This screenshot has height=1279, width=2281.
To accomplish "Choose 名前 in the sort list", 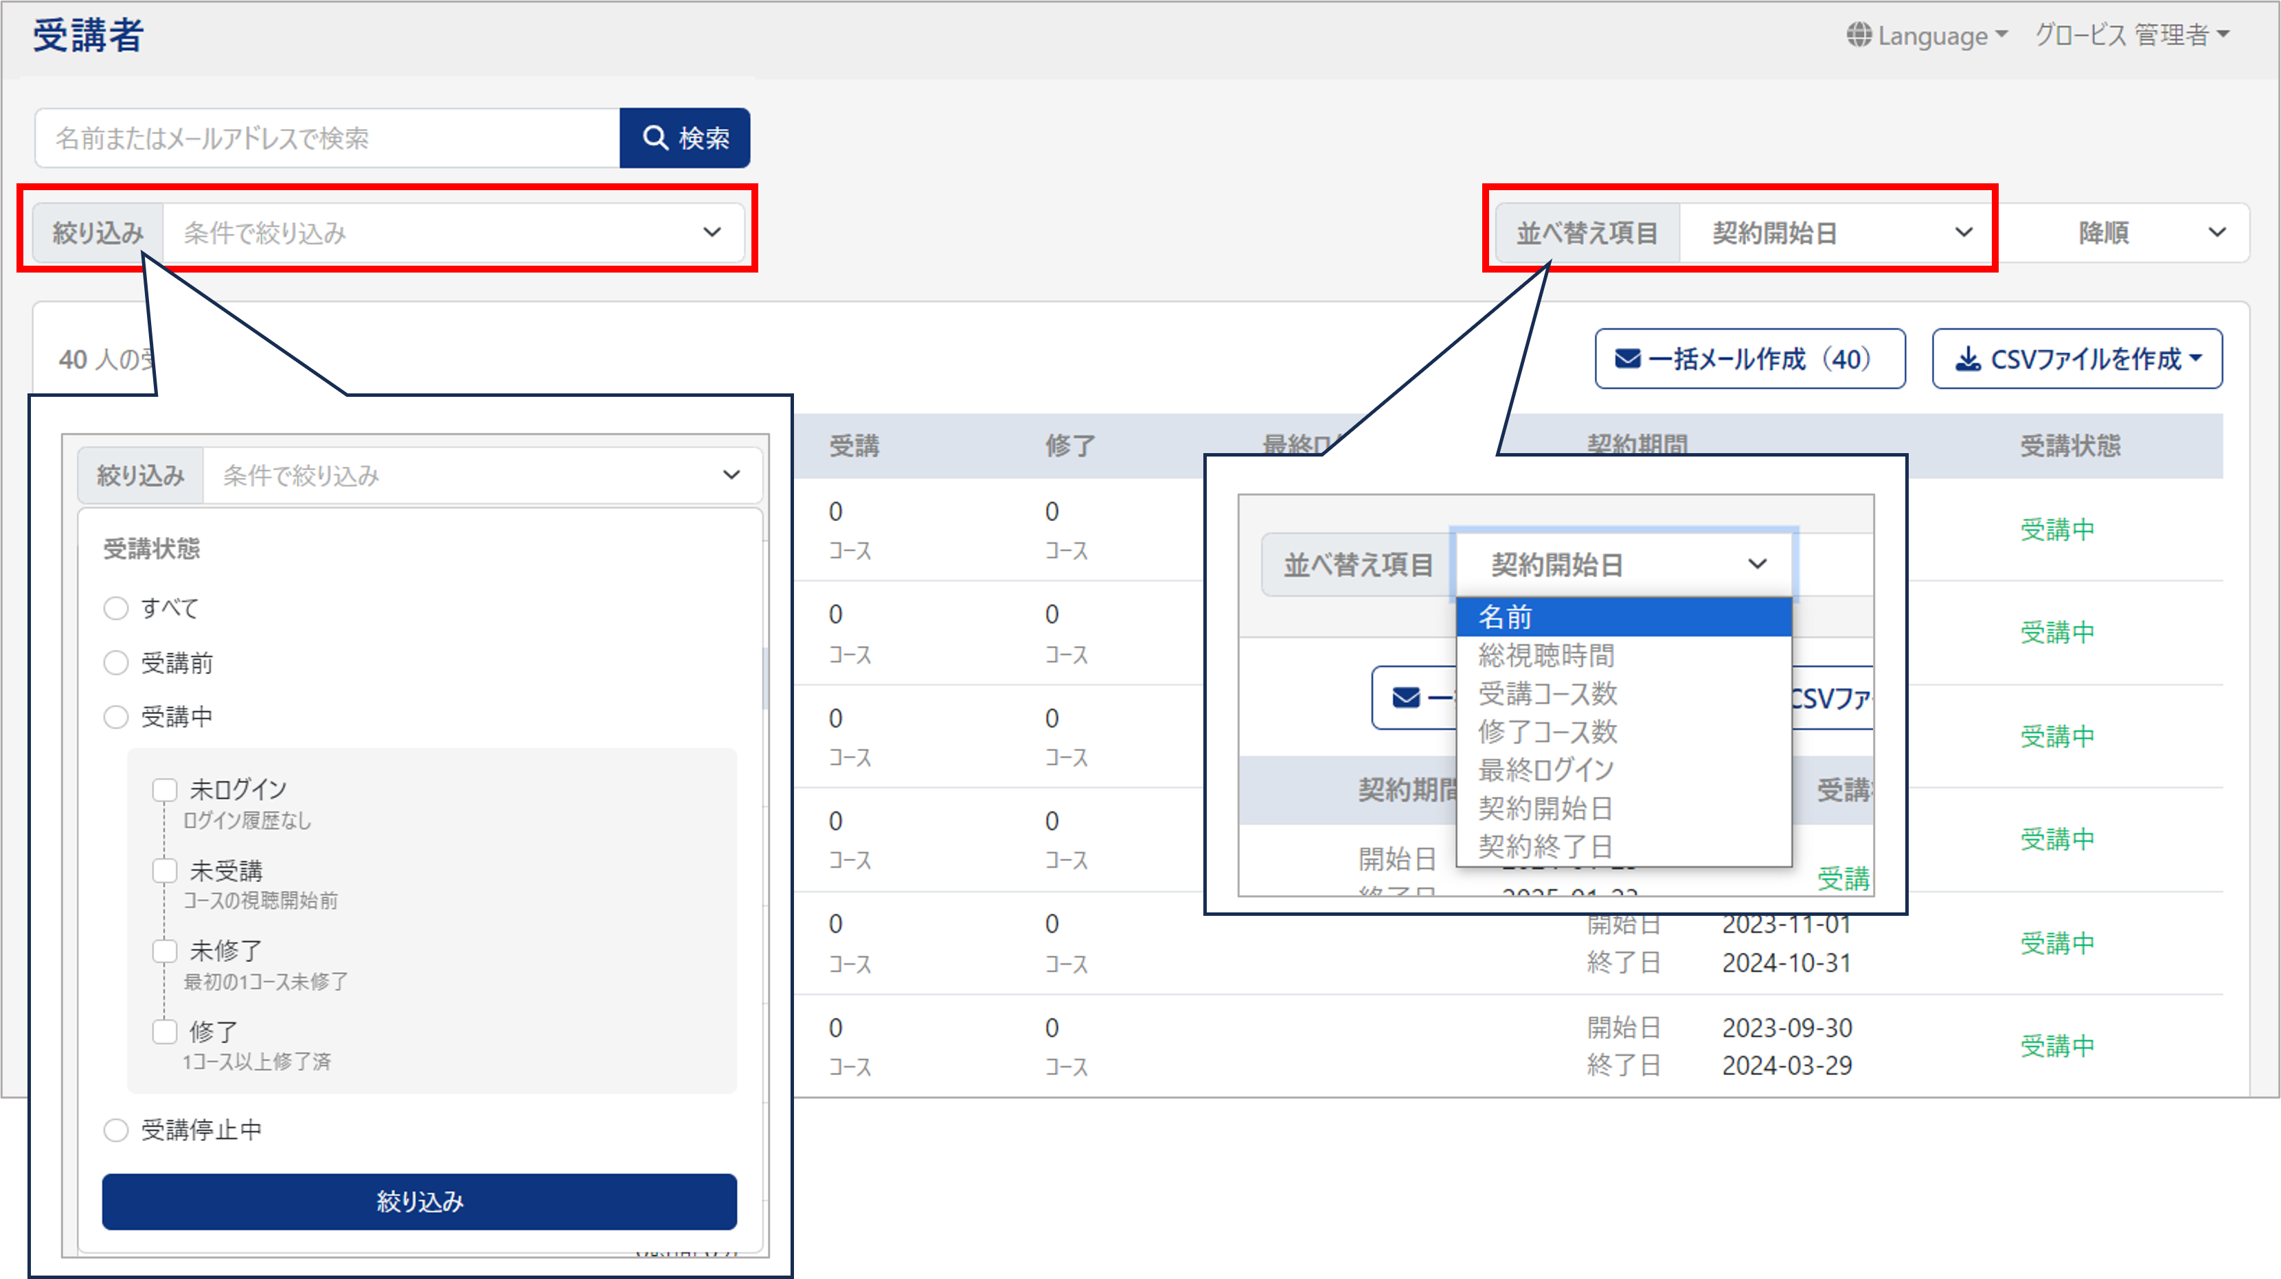I will pyautogui.click(x=1624, y=617).
